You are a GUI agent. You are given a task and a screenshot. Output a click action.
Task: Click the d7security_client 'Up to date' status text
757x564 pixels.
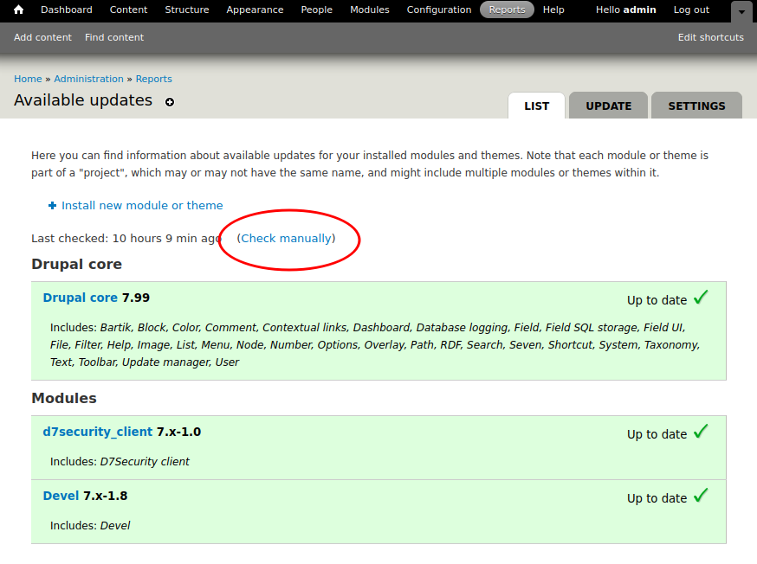pos(657,434)
